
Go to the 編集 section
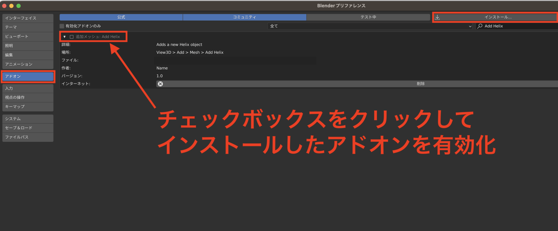[28, 55]
